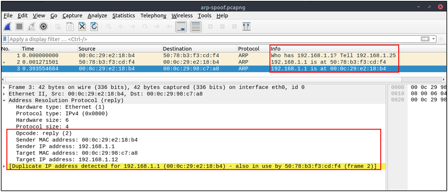Image resolution: width=448 pixels, height=192 pixels.
Task: Open Find a packet magnifier
Action: (109, 27)
